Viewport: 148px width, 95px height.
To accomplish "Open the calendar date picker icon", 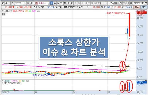I will click(x=146, y=3).
